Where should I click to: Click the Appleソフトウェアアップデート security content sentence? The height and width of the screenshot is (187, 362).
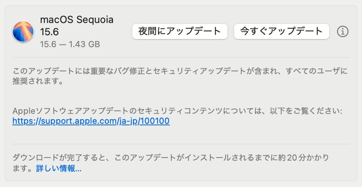177,111
